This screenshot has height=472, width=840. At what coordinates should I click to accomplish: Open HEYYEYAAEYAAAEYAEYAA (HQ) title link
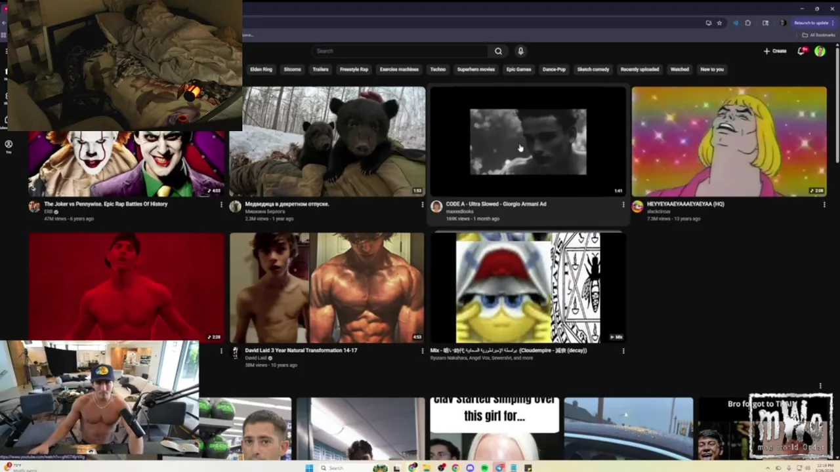[686, 204]
